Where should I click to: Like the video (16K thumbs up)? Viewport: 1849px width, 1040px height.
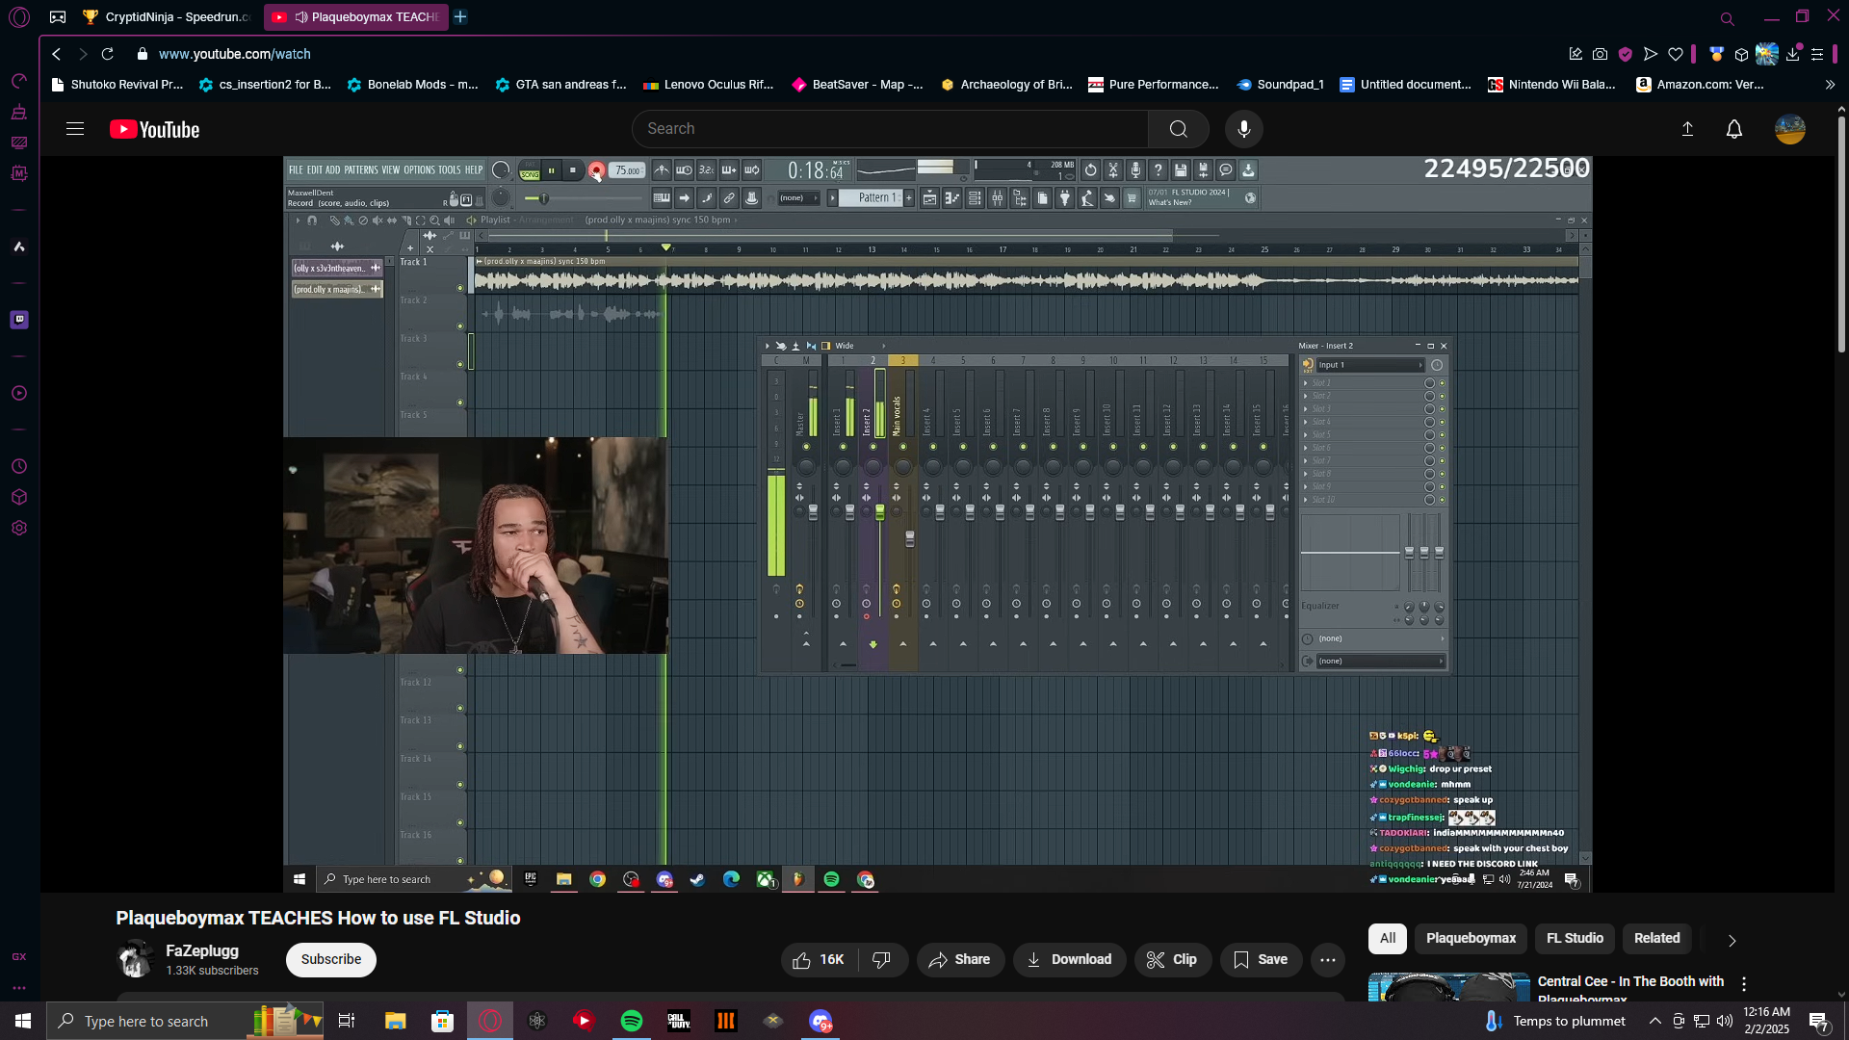(819, 960)
